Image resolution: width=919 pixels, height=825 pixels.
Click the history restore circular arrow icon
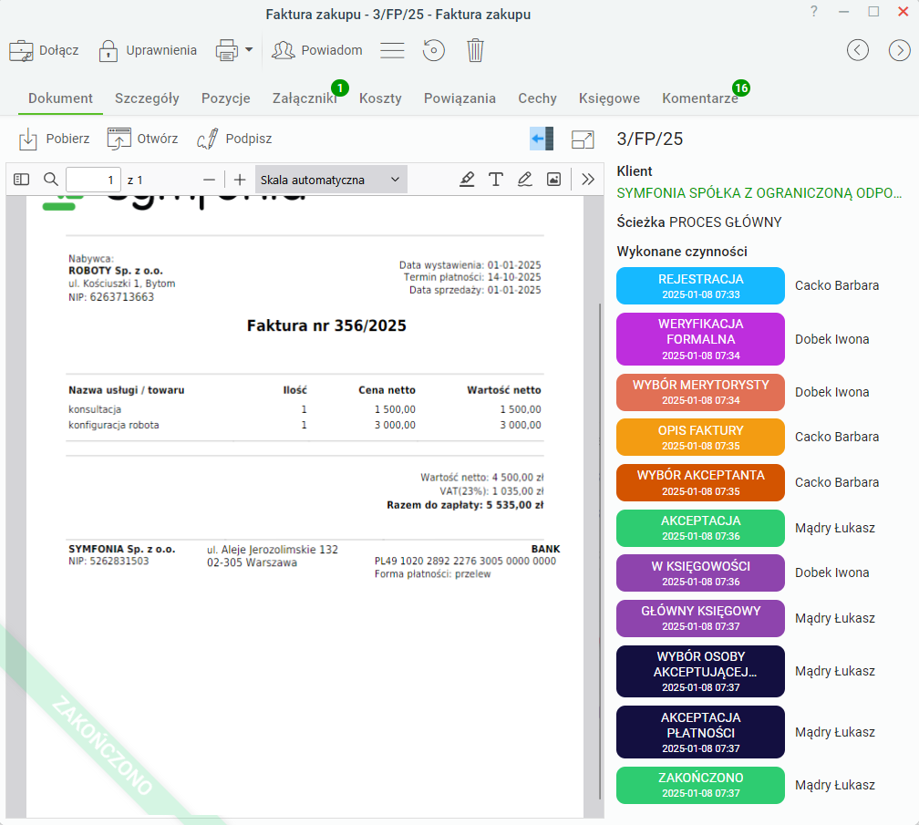pyautogui.click(x=434, y=50)
